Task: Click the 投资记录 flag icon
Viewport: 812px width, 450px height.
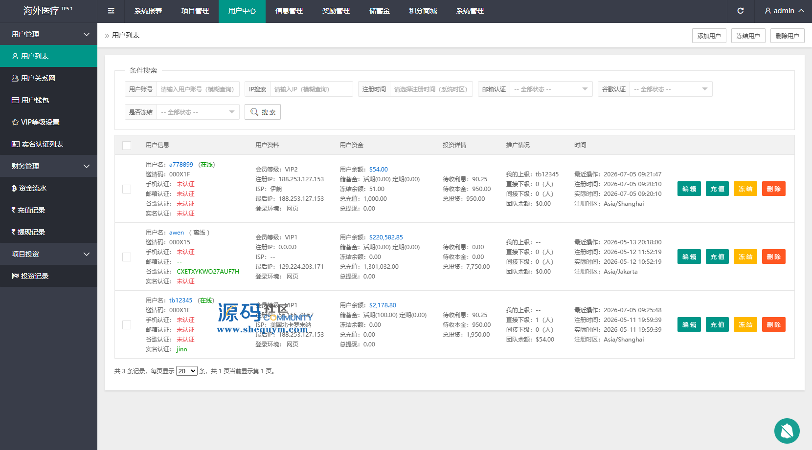Action: pyautogui.click(x=15, y=276)
